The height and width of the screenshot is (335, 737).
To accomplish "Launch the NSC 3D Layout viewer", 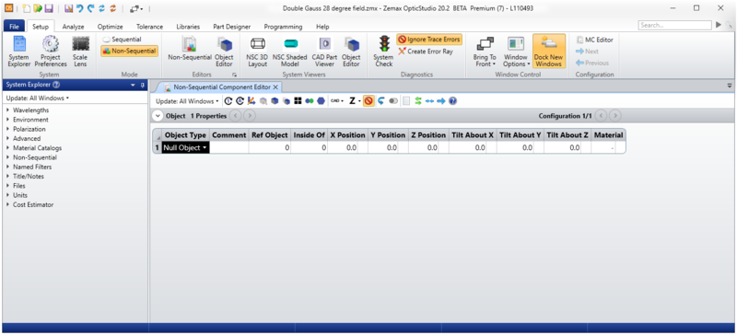I will point(258,52).
